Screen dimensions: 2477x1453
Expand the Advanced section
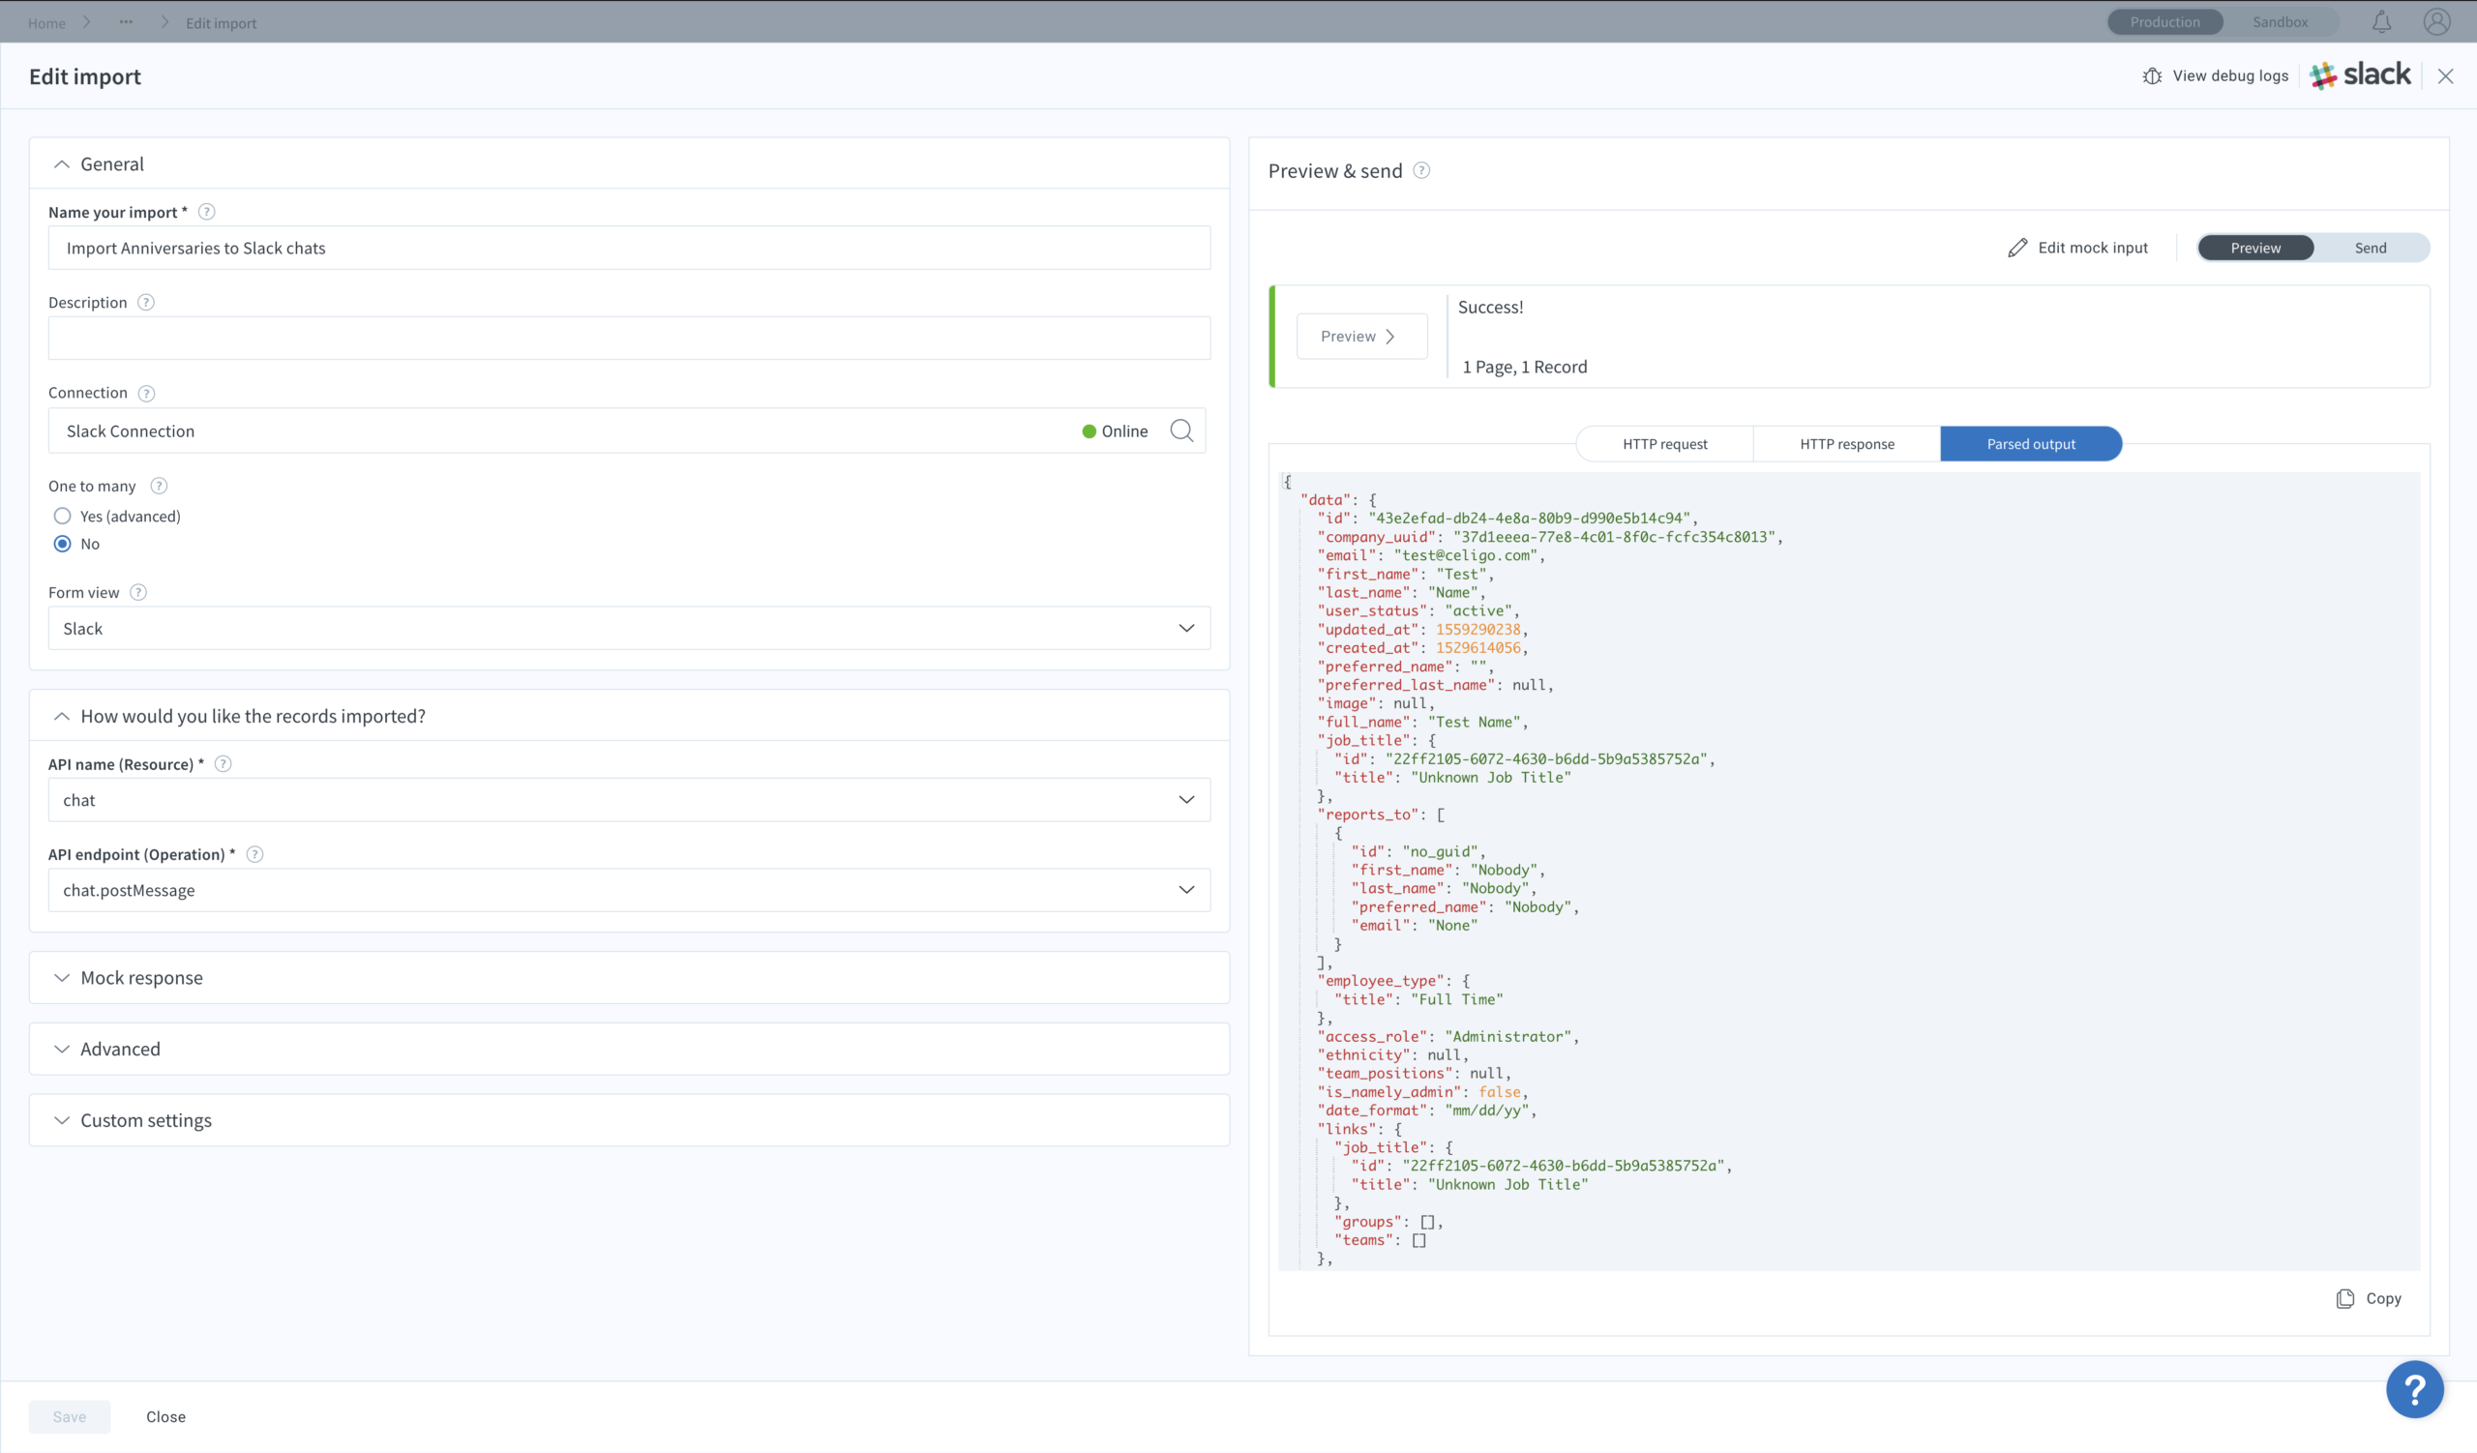click(629, 1050)
